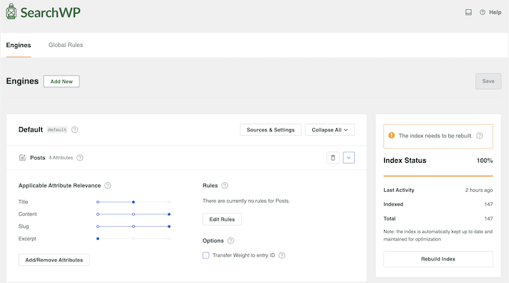509x283 pixels.
Task: Open the inbox icon beside Help
Action: 468,12
